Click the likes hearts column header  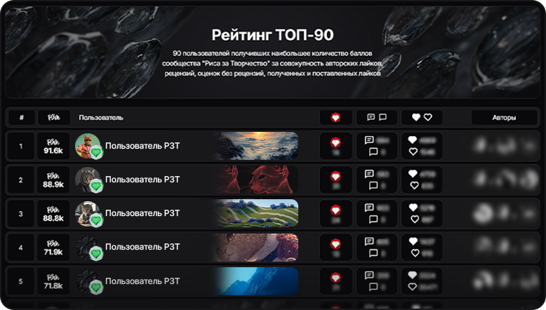tap(422, 118)
